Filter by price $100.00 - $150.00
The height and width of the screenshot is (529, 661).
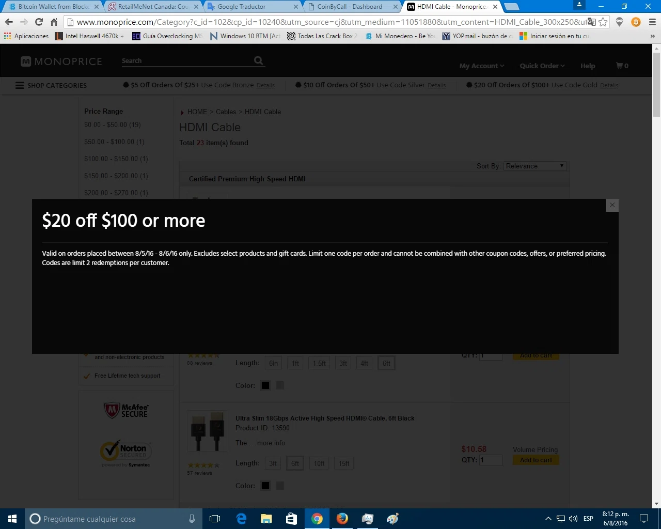tap(116, 159)
